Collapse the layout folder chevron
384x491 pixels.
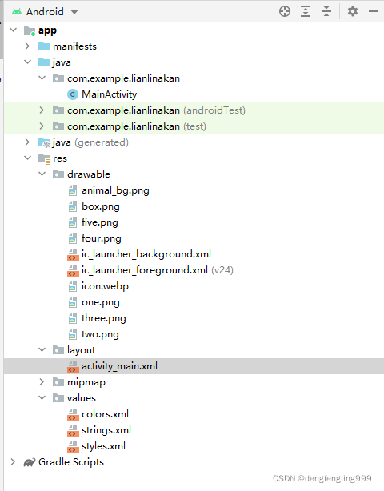pos(42,349)
